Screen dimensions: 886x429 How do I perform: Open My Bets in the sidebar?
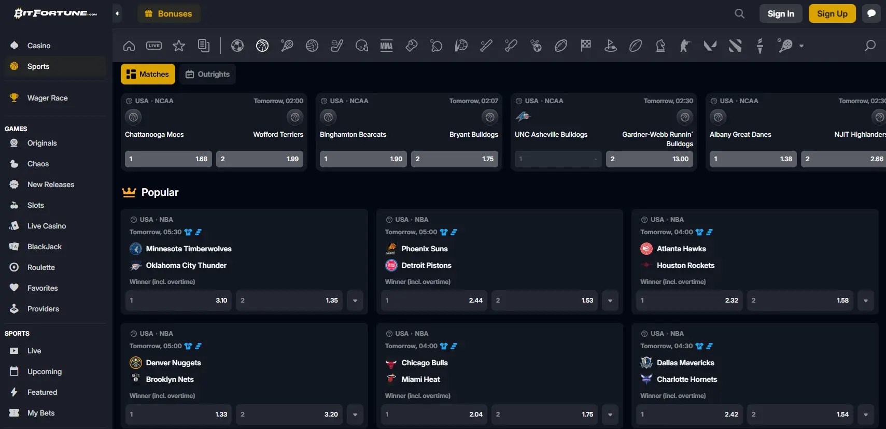coord(55,413)
